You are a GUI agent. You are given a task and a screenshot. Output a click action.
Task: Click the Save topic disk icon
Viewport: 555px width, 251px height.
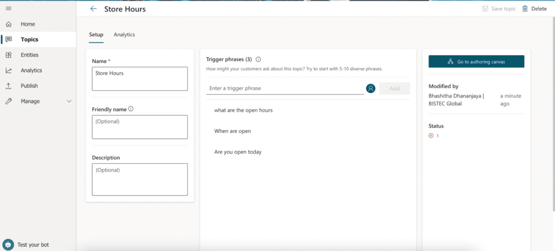click(486, 9)
